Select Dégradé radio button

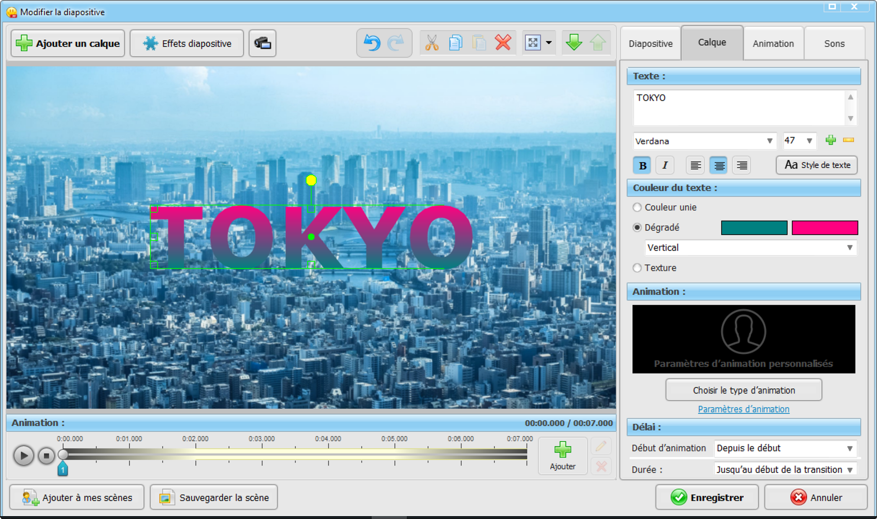click(637, 227)
